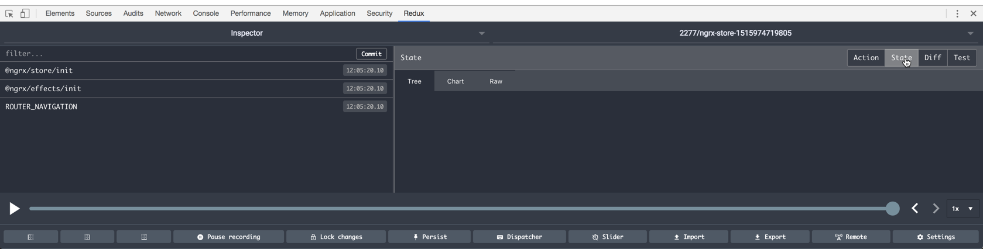Select the first monitor layout icon
The height and width of the screenshot is (249, 983).
(x=30, y=237)
